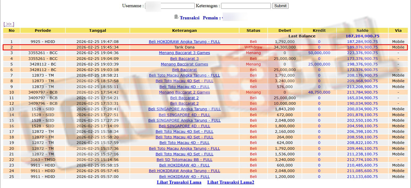Click the 50,000,000 kredit amount
The height and width of the screenshot is (188, 411).
click(x=319, y=53)
